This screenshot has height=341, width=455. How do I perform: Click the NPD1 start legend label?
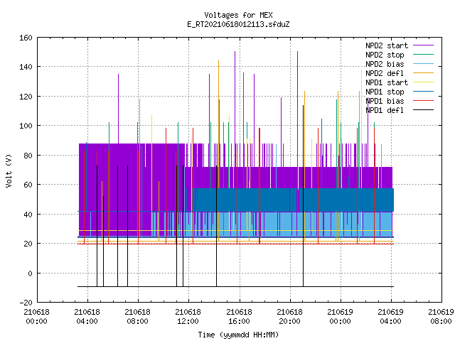click(387, 82)
